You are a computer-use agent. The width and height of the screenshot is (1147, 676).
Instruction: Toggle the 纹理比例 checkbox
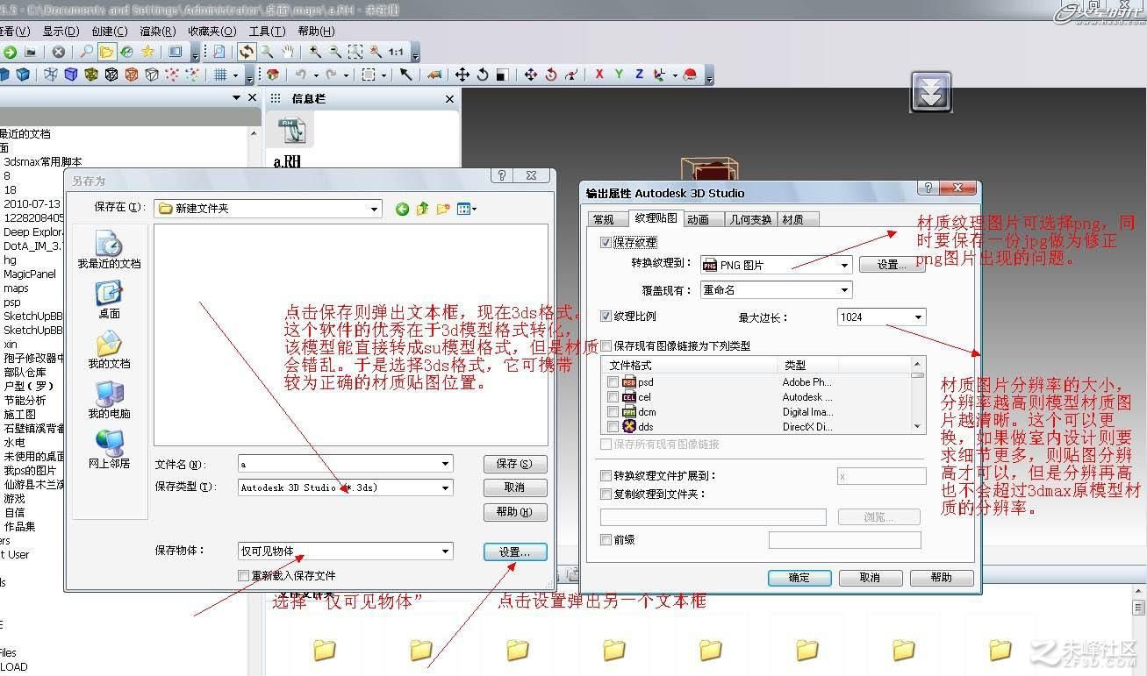tap(606, 316)
